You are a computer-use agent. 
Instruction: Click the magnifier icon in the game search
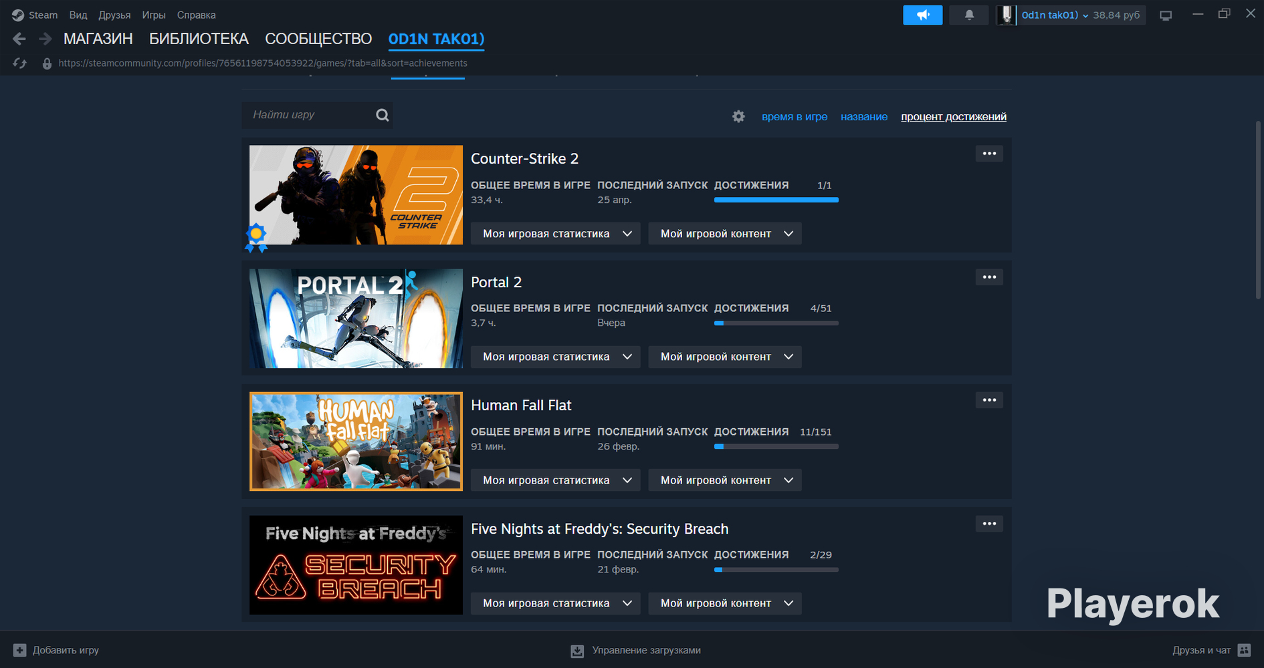coord(383,115)
